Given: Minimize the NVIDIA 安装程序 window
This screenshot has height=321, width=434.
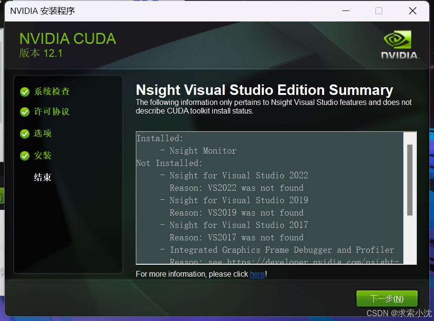Looking at the screenshot, I should pyautogui.click(x=346, y=11).
